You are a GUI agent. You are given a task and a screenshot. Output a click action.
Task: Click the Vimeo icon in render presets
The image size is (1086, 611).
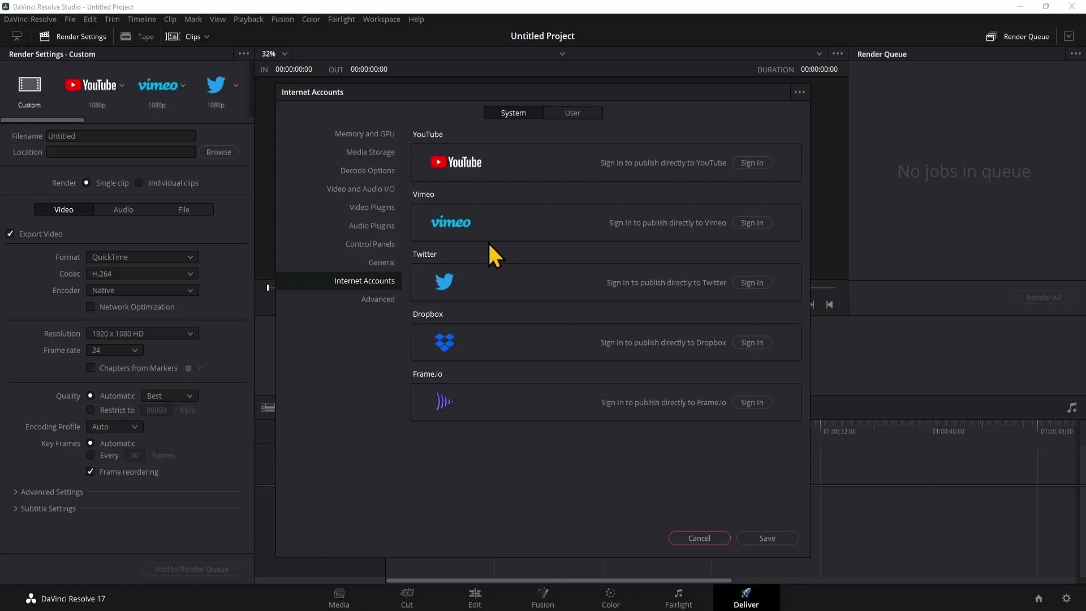pyautogui.click(x=157, y=84)
